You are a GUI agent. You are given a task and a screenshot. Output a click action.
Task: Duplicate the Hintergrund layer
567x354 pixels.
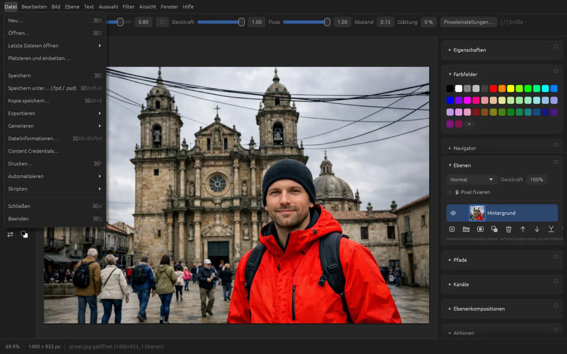(x=494, y=229)
